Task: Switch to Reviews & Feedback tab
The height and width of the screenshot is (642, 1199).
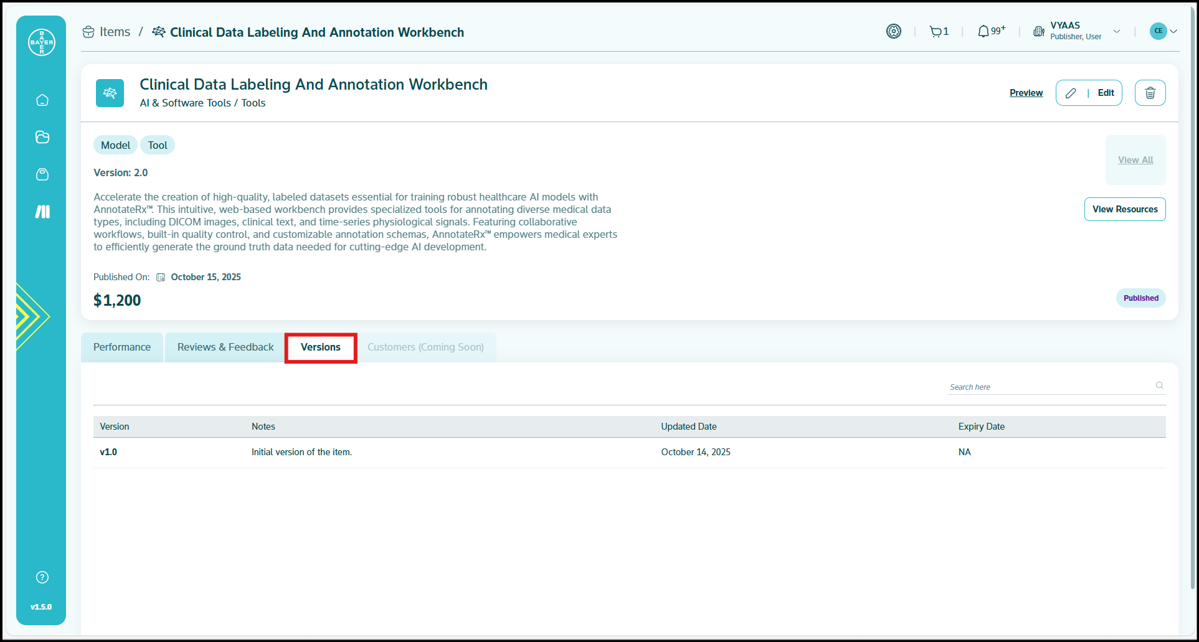Action: [x=225, y=347]
